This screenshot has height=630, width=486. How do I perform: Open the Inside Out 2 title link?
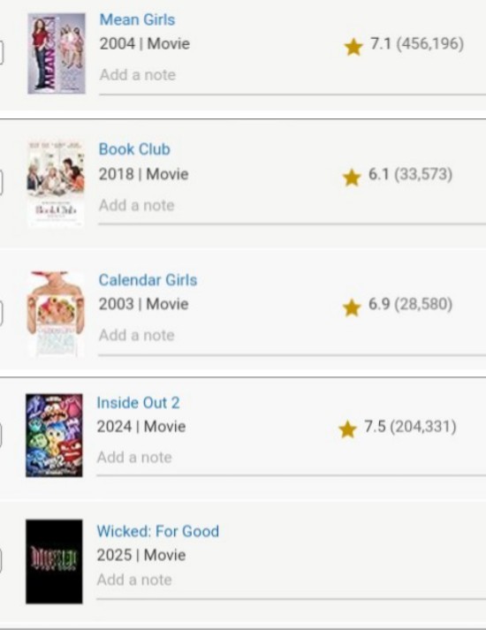tap(138, 402)
